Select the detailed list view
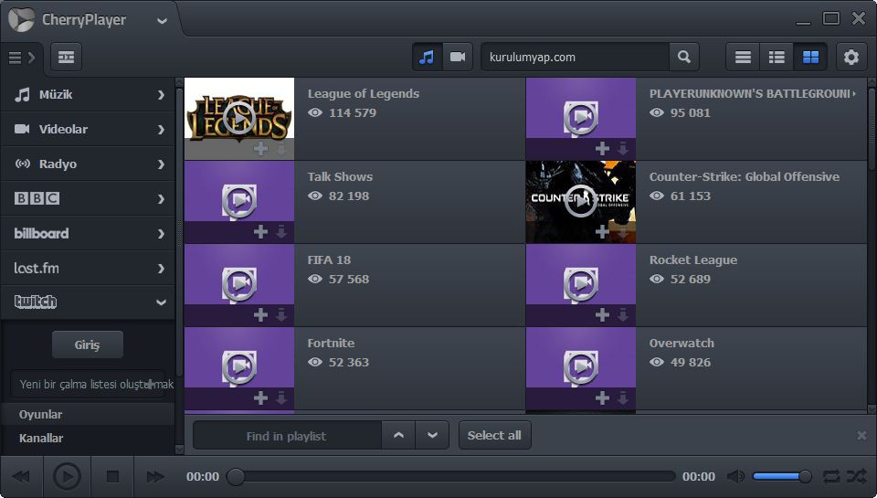This screenshot has width=877, height=498. 777,57
